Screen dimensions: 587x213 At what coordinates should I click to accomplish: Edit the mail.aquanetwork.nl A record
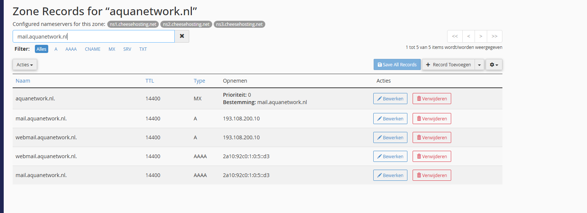pos(390,119)
